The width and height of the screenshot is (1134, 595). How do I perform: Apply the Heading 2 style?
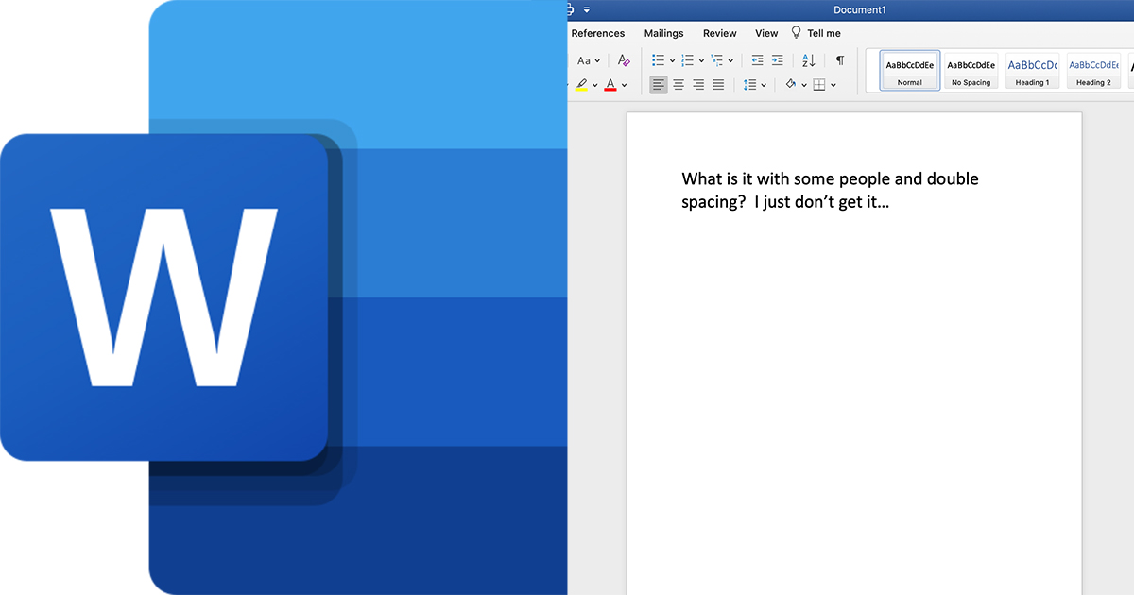(1093, 71)
